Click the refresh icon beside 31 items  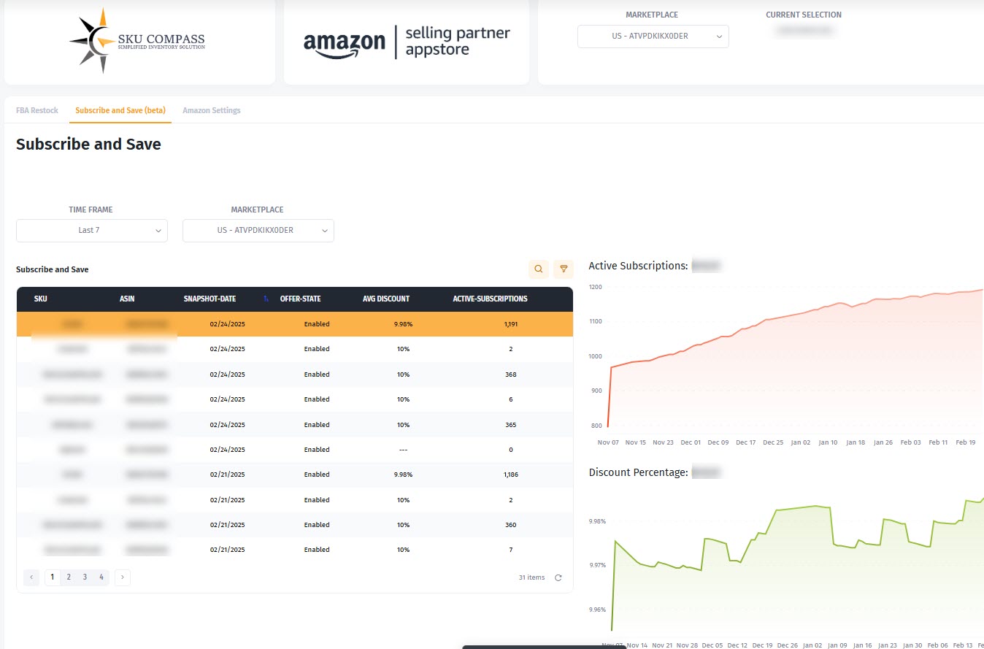click(x=558, y=577)
